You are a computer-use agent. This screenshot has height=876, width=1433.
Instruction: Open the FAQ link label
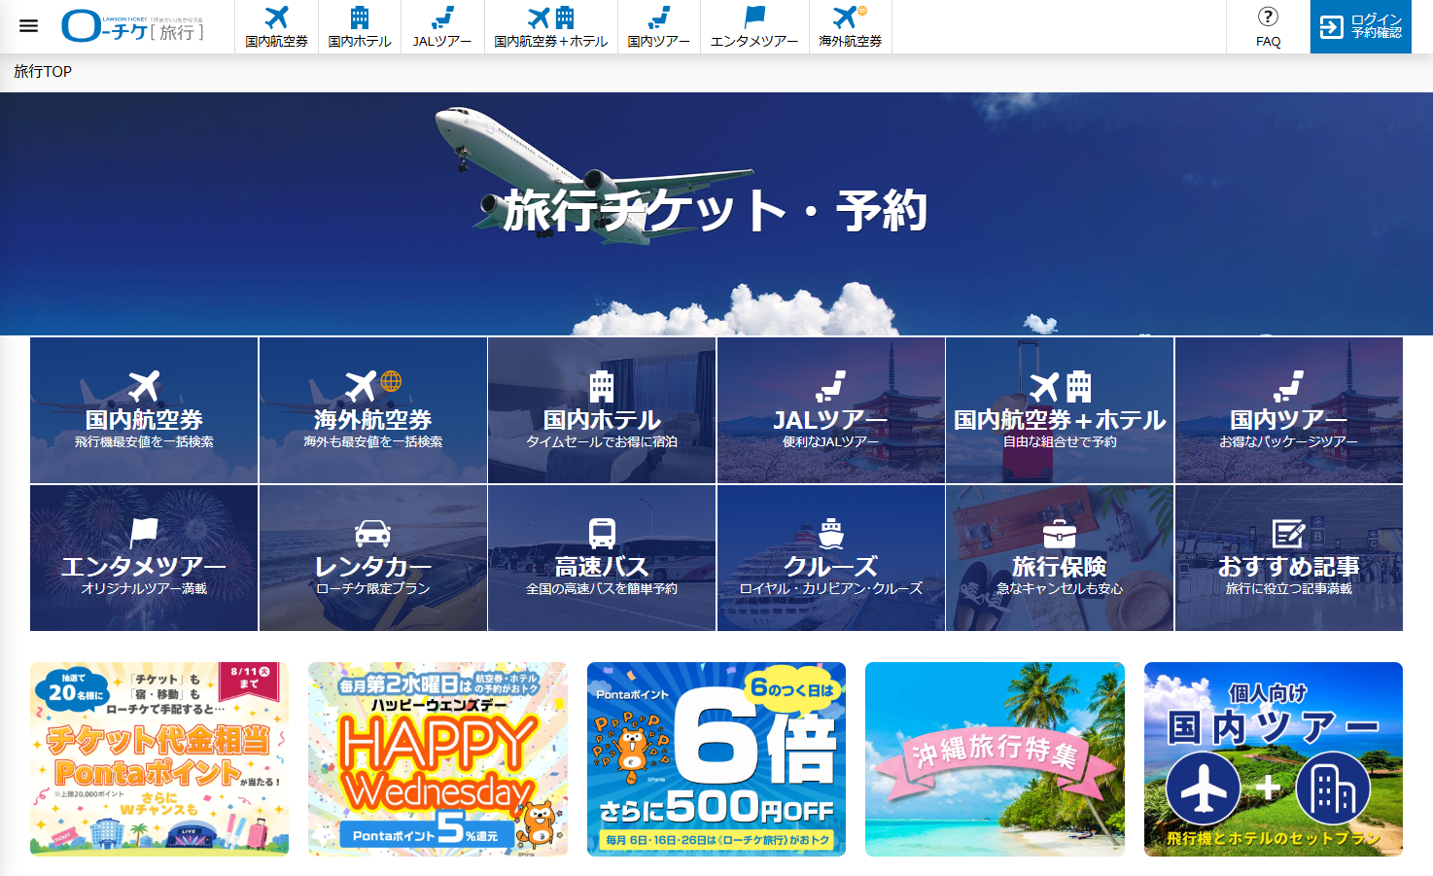click(1268, 42)
